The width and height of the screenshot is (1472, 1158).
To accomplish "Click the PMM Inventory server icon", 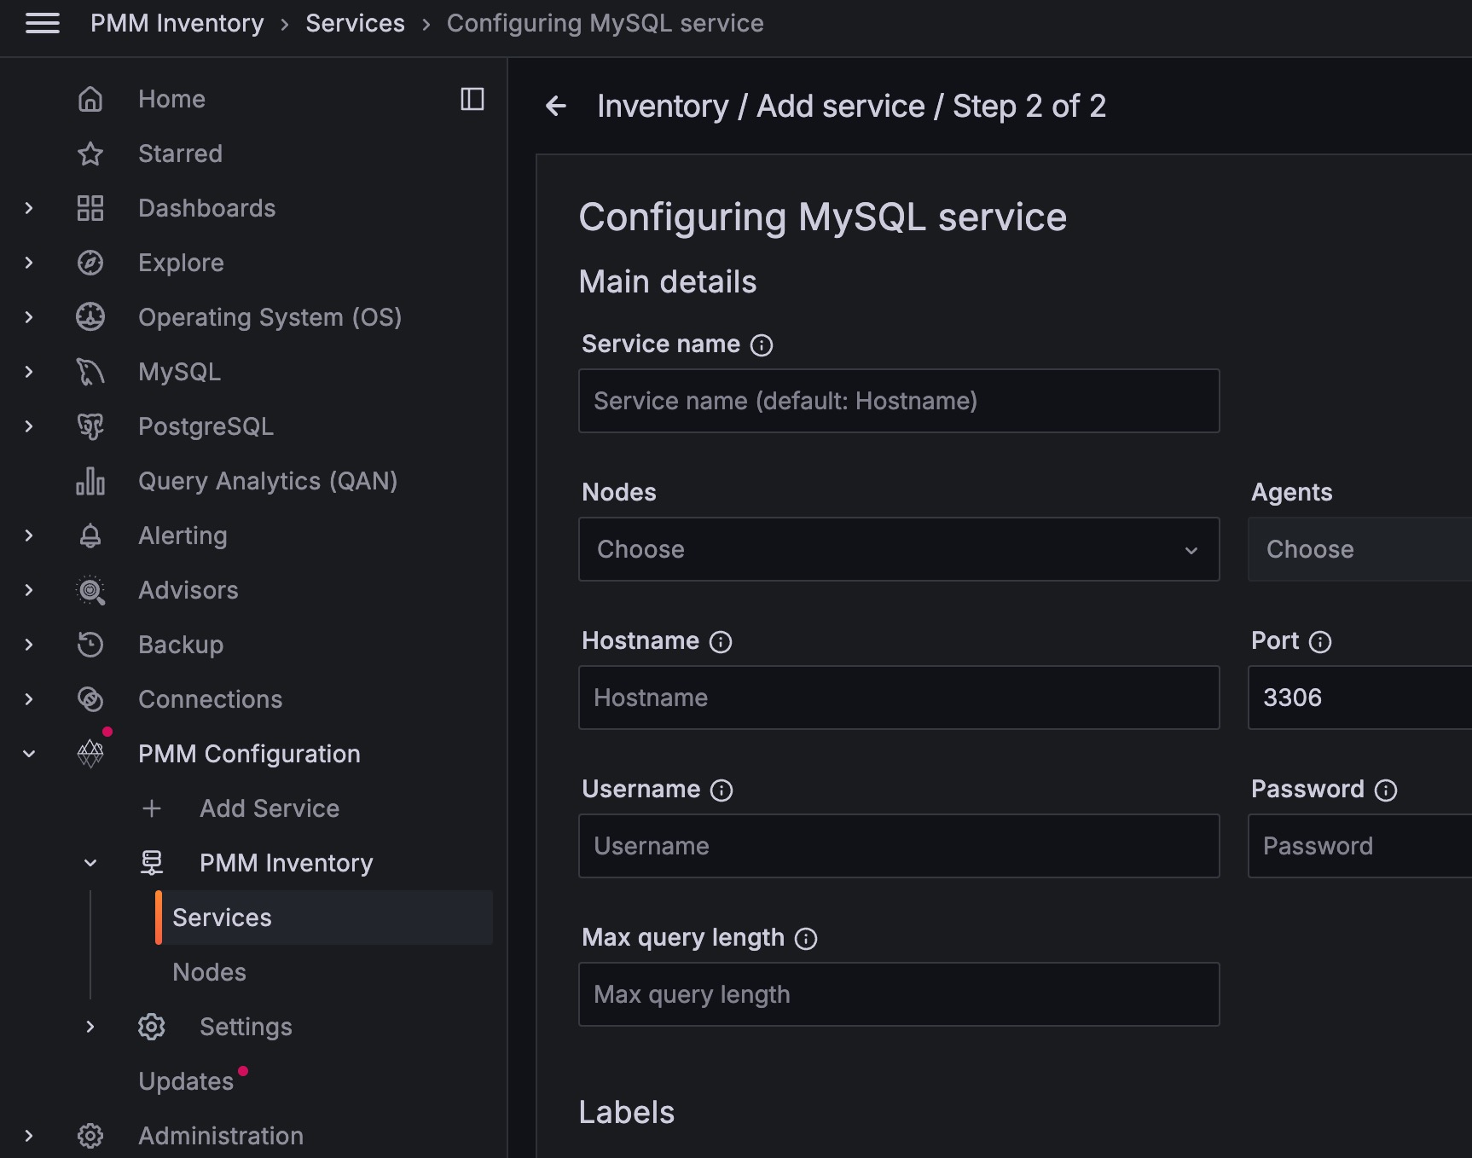I will [x=152, y=863].
